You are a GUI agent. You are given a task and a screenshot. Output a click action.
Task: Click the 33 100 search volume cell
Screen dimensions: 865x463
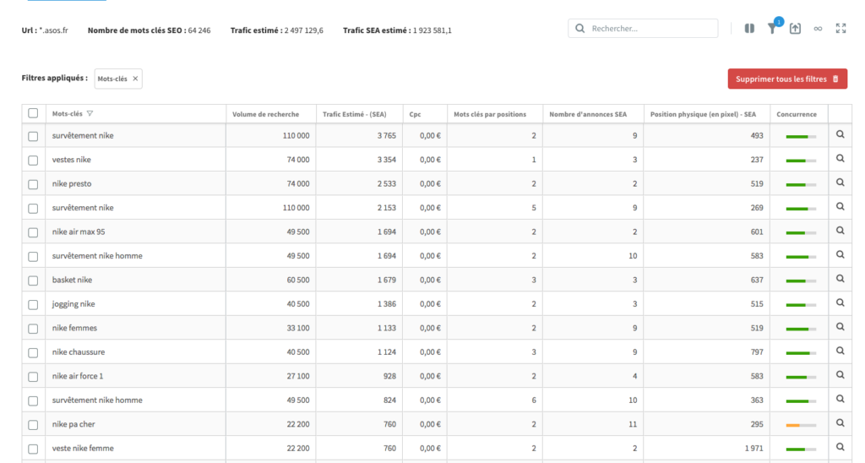298,328
